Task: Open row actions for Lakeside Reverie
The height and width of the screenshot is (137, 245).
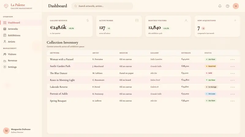Action: [x=232, y=87]
